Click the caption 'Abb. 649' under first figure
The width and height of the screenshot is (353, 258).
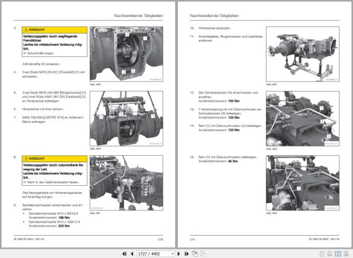point(95,85)
